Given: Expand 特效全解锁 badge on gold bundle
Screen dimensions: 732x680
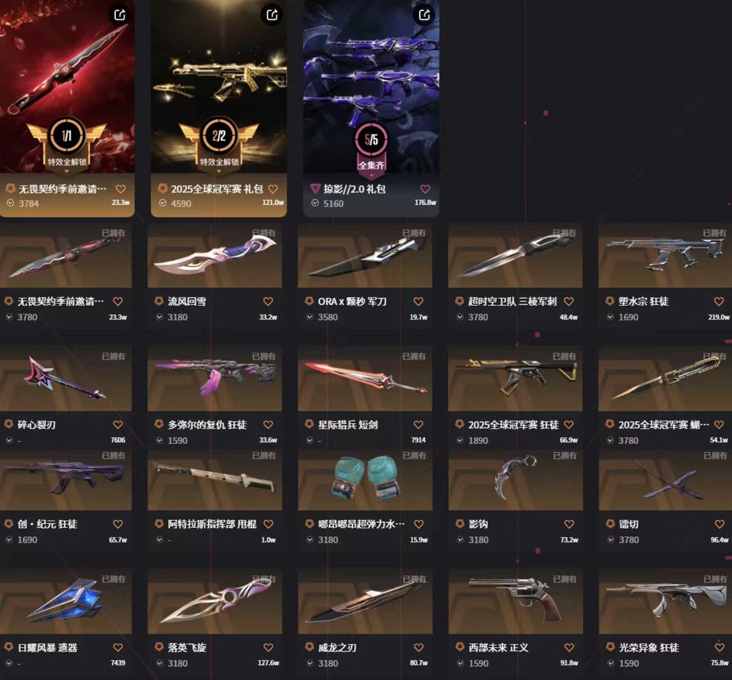Looking at the screenshot, I should [x=219, y=172].
